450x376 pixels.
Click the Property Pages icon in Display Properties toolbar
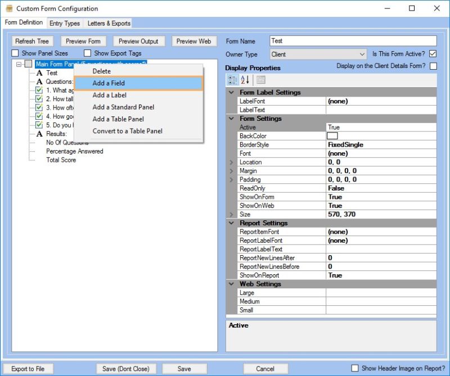pos(261,79)
